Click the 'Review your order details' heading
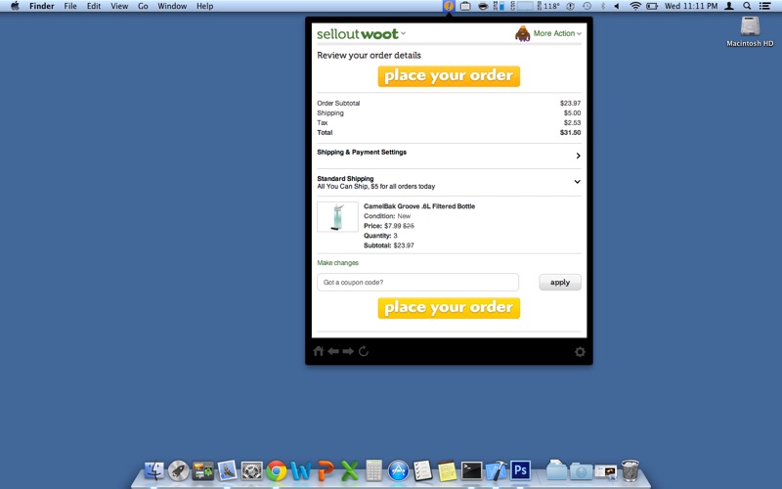This screenshot has width=782, height=489. click(369, 56)
